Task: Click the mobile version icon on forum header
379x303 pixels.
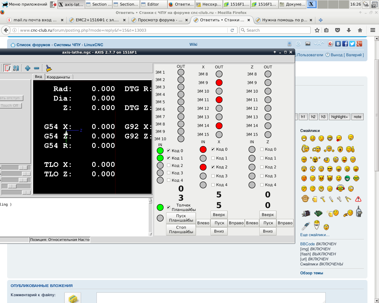Action: coord(289,44)
